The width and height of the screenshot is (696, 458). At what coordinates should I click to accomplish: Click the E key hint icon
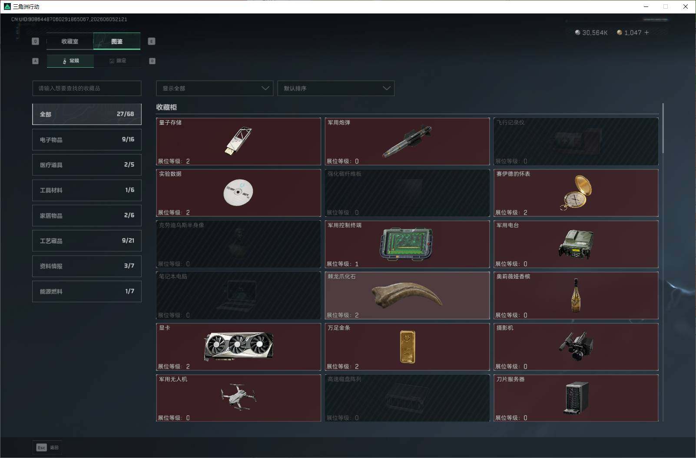pos(152,41)
